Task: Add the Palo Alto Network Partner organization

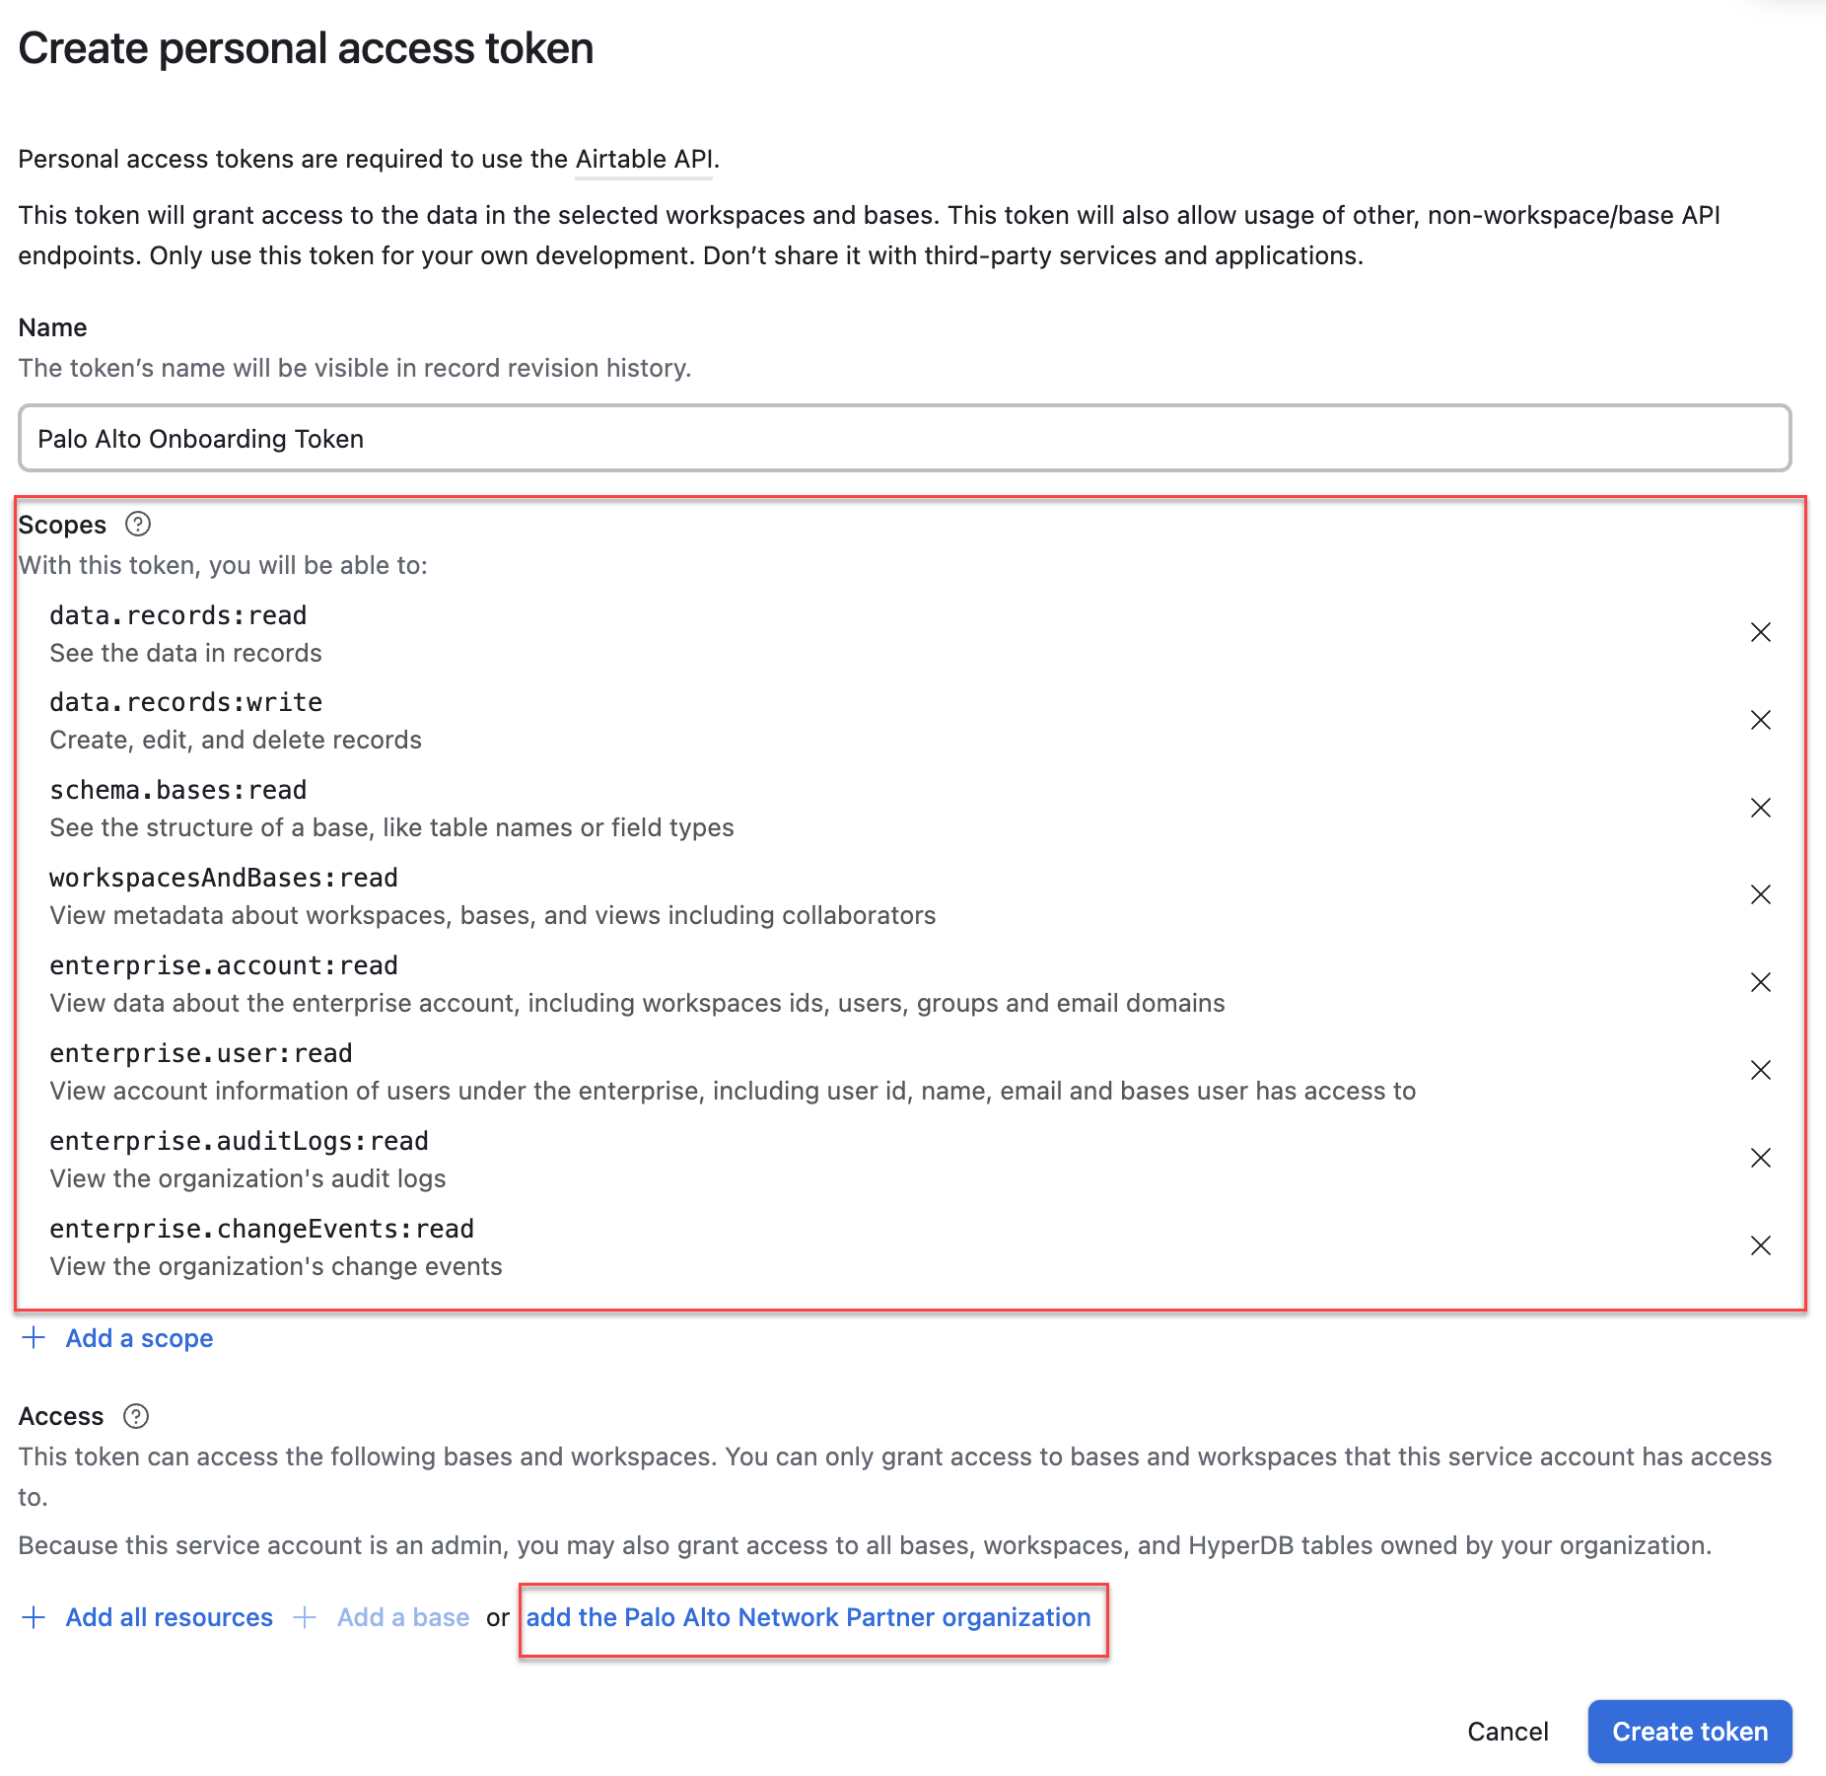Action: tap(808, 1617)
